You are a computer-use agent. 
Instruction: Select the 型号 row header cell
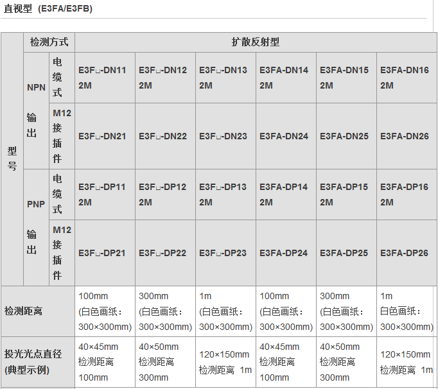coord(12,158)
